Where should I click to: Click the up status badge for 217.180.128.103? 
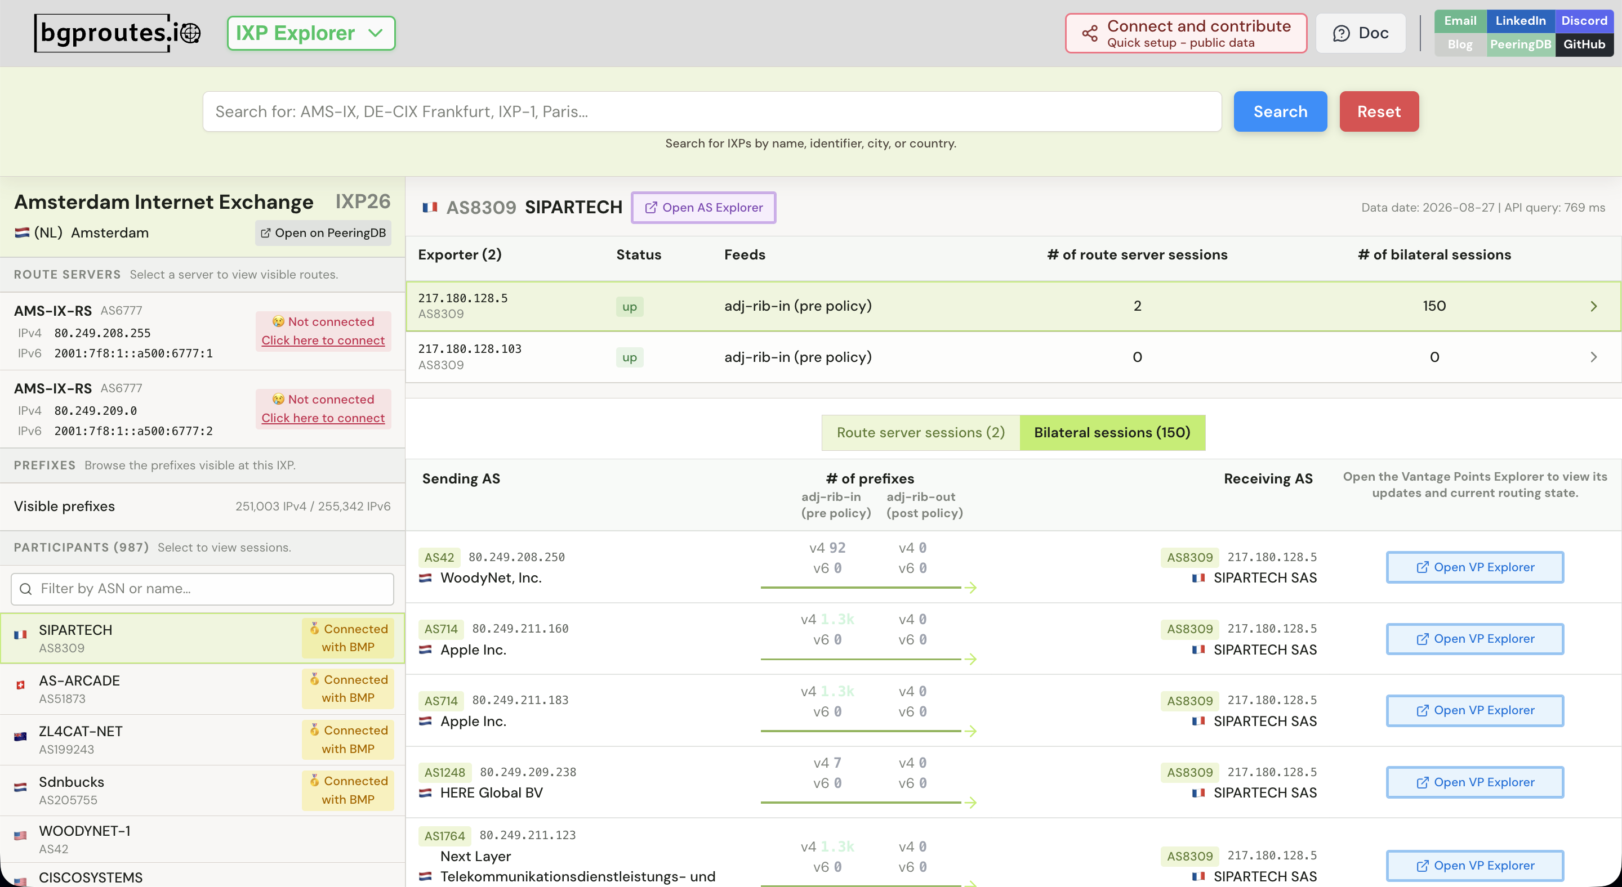tap(630, 358)
